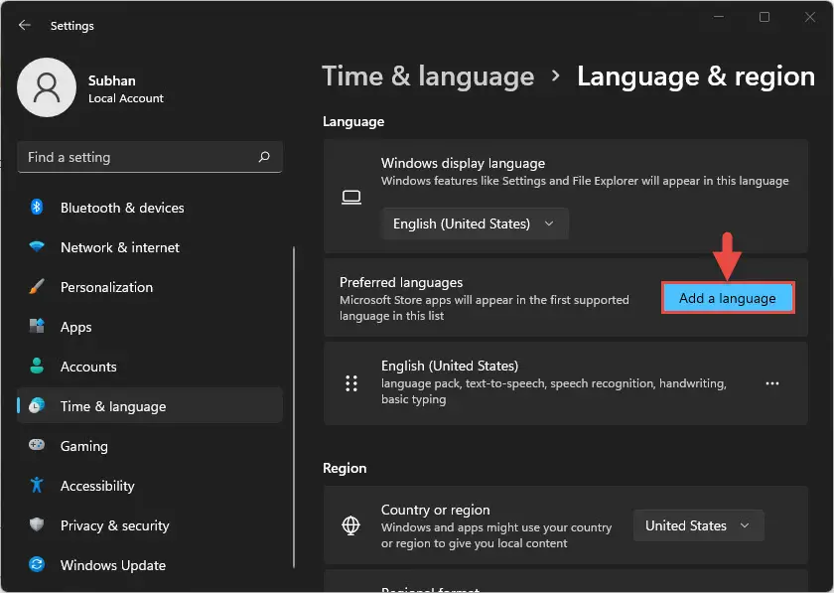Open the three-dot menu for English (United States)
This screenshot has height=593, width=834.
click(x=772, y=383)
